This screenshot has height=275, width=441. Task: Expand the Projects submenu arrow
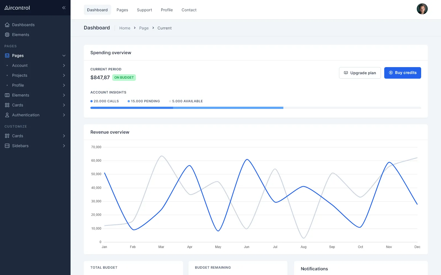64,75
